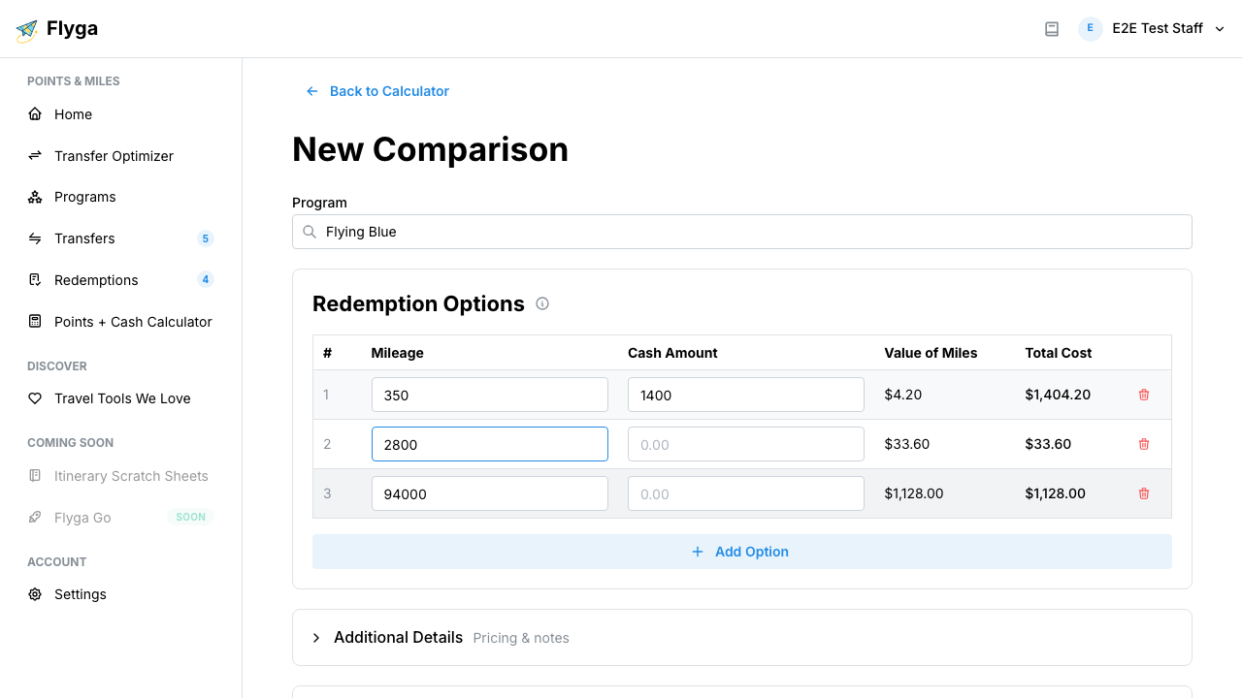Click the Redemptions receipt icon

point(35,280)
